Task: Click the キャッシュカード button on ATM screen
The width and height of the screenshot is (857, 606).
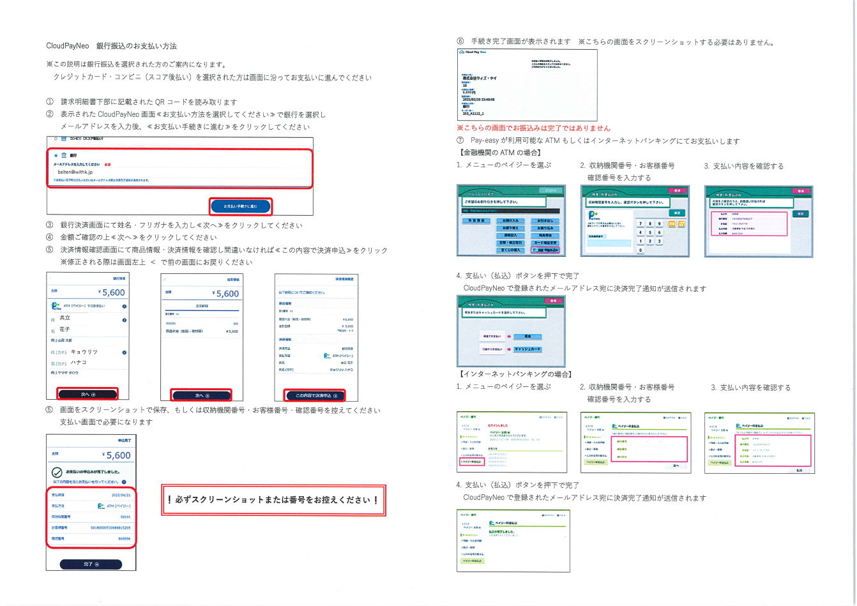Action: (x=527, y=349)
